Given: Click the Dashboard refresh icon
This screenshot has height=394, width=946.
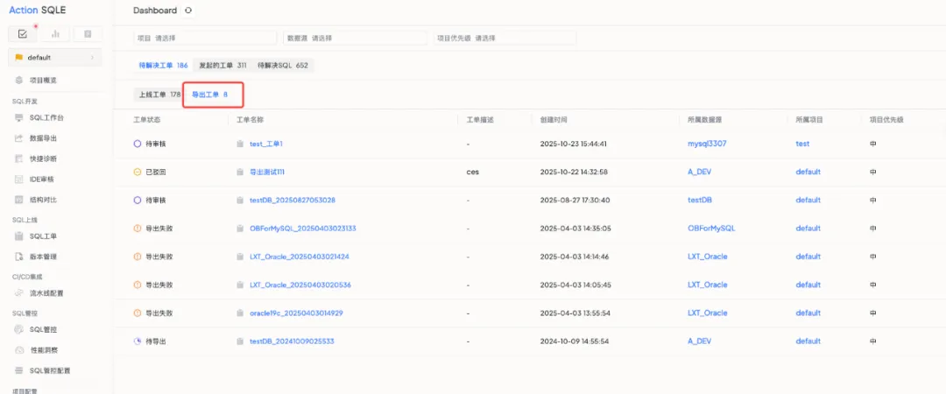Looking at the screenshot, I should (x=188, y=11).
